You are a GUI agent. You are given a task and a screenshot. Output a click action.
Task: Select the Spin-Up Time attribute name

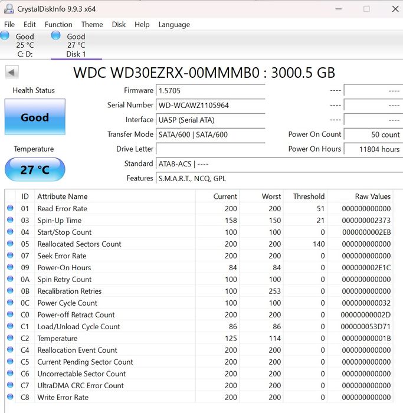59,221
